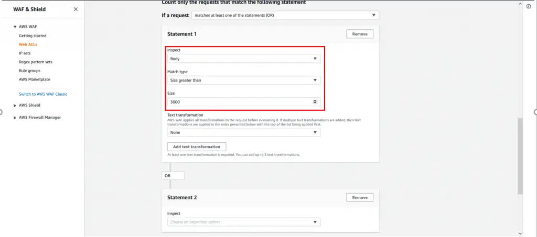The height and width of the screenshot is (237, 537).
Task: Remove Statement 2
Action: coord(360,197)
